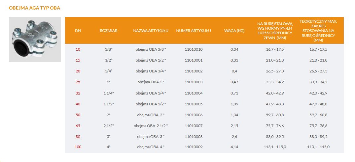Click article number 11010003
Viewport: 355px width, 162px height.
[194, 82]
